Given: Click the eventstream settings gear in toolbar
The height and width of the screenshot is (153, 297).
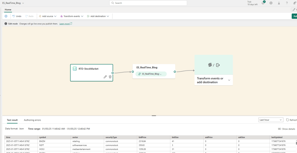Looking at the screenshot, I should [x=6, y=16].
